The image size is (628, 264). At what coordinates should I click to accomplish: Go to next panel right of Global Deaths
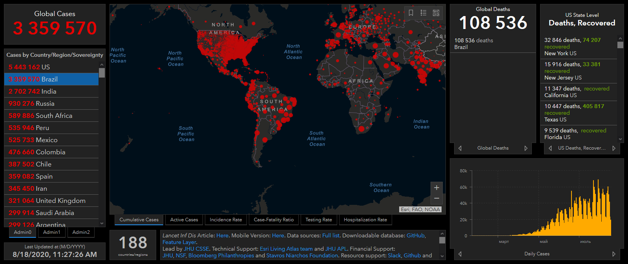(x=526, y=148)
